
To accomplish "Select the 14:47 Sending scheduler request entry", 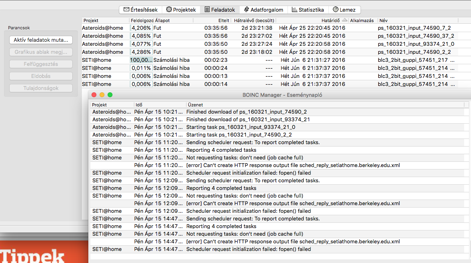I will point(277,219).
